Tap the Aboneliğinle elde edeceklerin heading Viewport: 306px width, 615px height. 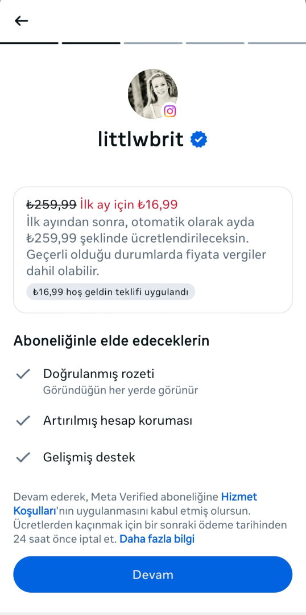(x=111, y=341)
